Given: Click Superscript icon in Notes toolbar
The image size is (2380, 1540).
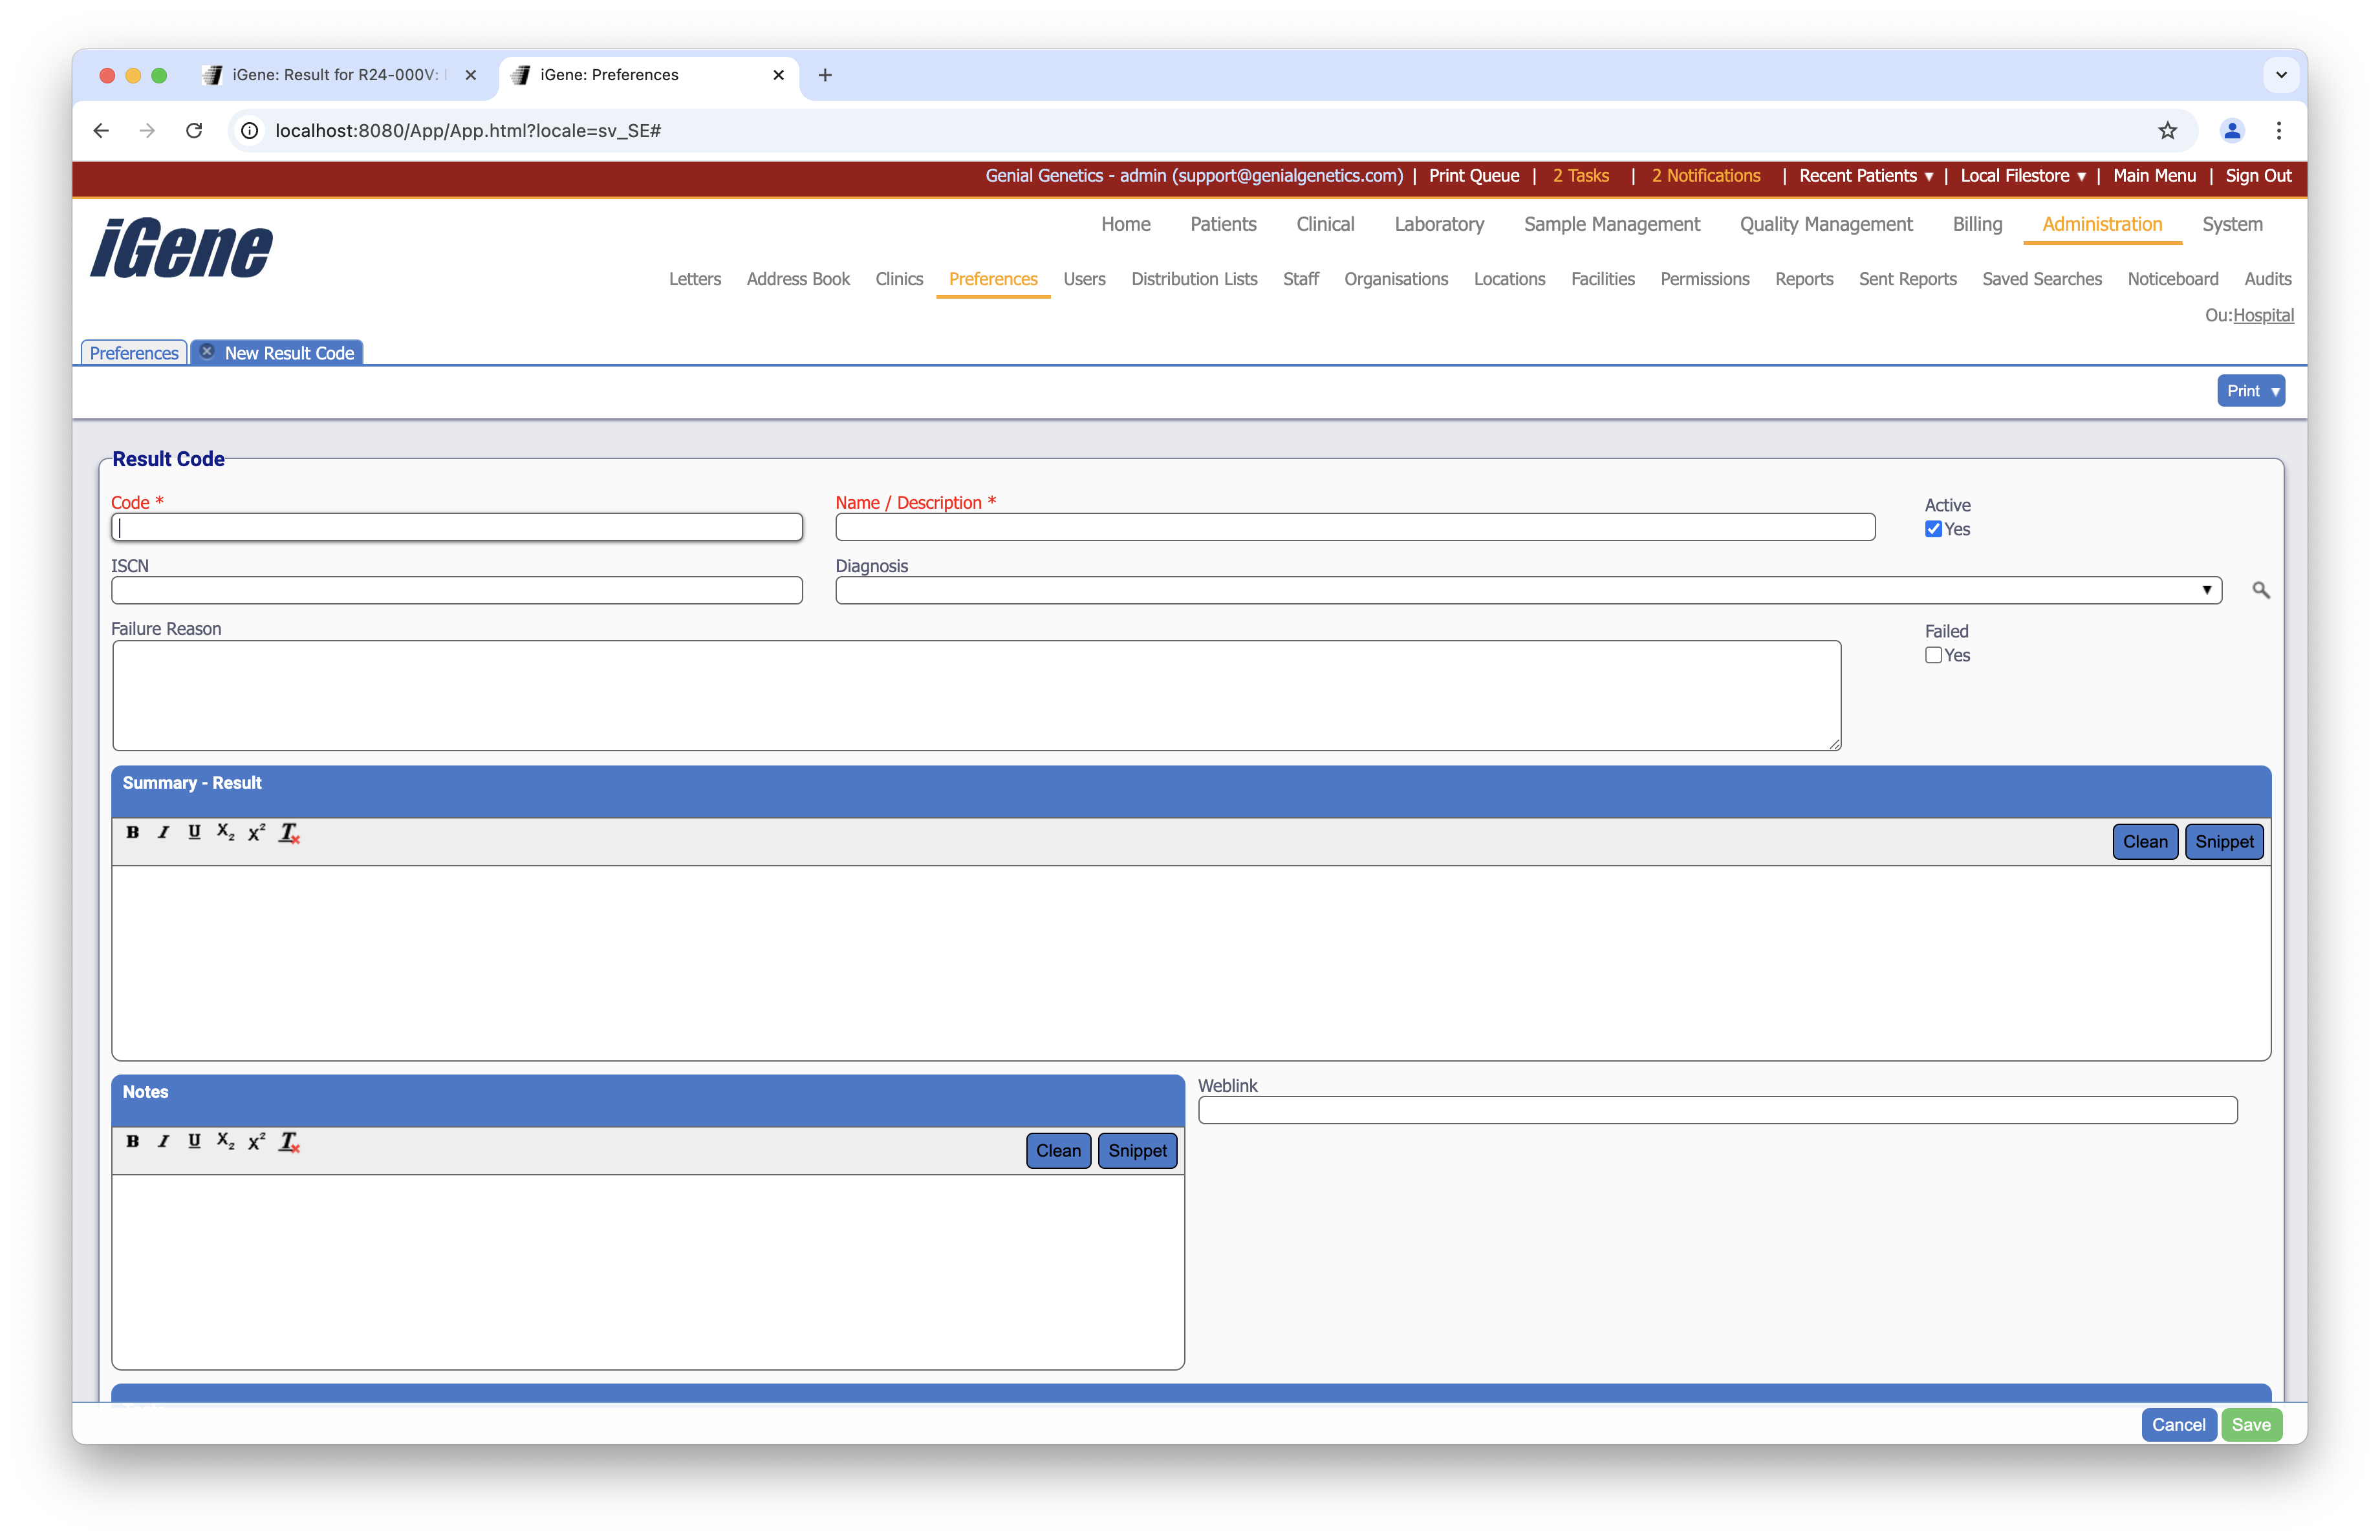Looking at the screenshot, I should coord(257,1141).
